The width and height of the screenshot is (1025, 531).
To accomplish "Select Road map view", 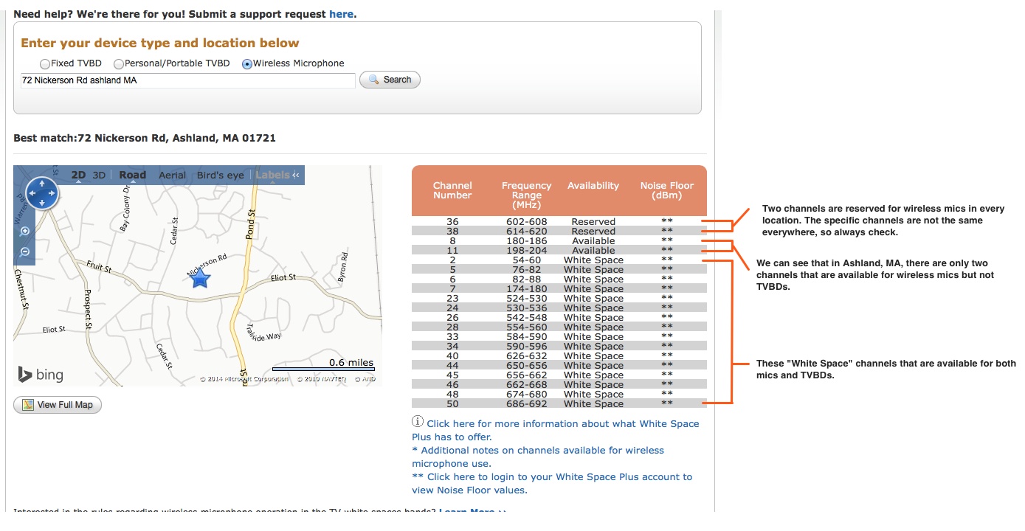I will pyautogui.click(x=133, y=176).
